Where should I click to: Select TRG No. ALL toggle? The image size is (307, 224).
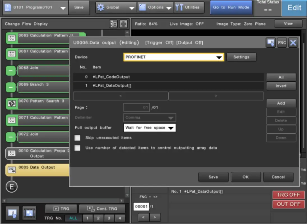point(73,218)
